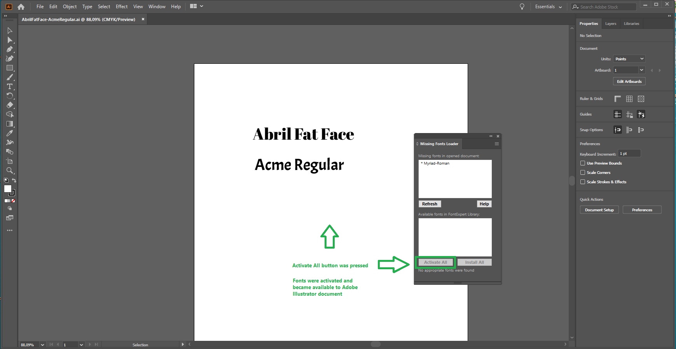The image size is (676, 349).
Task: Select the Pen tool
Action: [10, 49]
